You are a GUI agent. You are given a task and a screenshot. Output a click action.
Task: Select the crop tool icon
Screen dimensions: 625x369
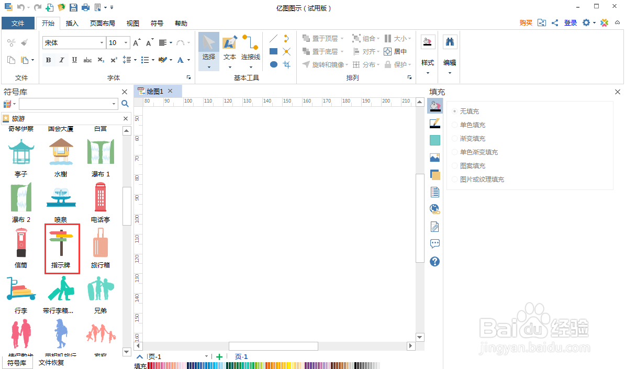click(287, 64)
